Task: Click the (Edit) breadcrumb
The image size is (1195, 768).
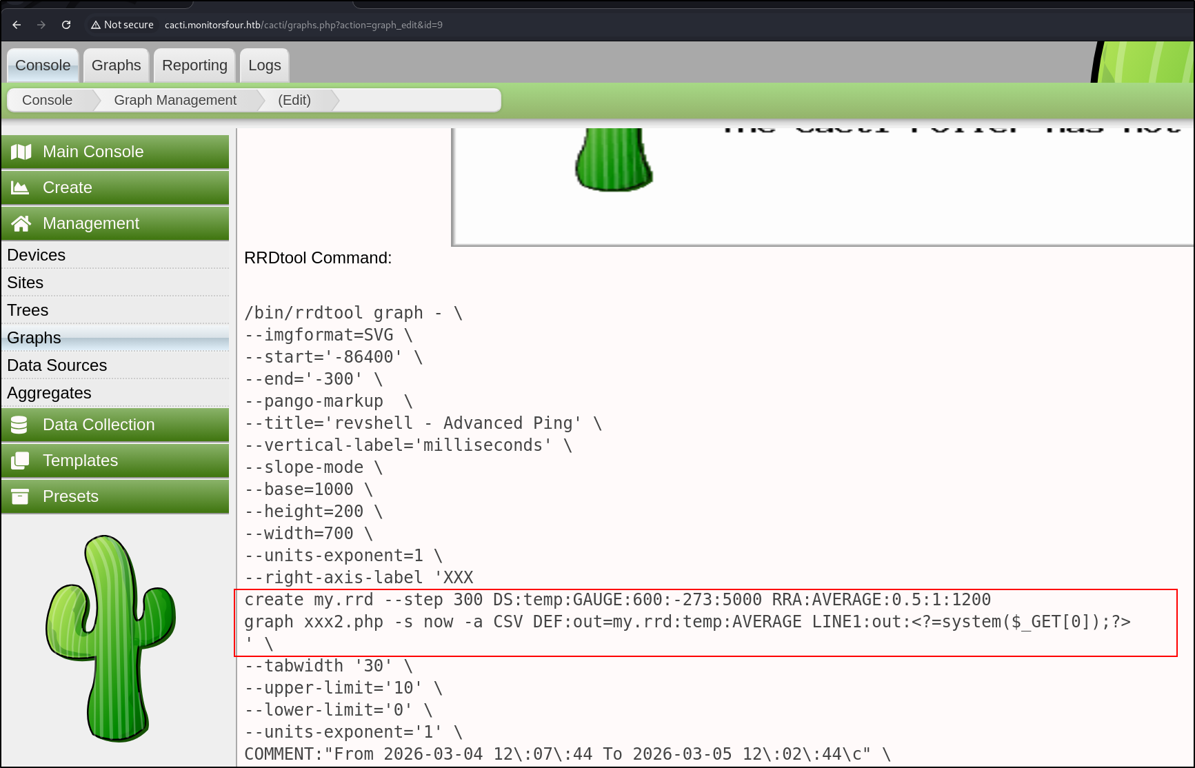Action: pos(294,100)
